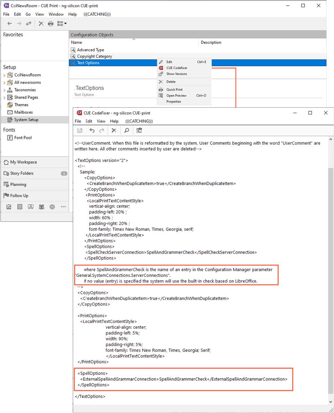Click the globe icon in bottom navigation strip
This screenshot has height=413, width=334.
(x=52, y=206)
